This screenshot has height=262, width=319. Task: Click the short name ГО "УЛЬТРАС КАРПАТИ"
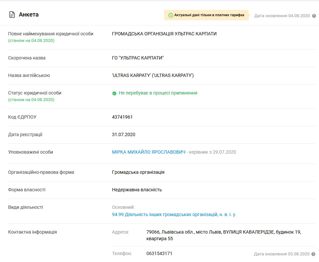point(138,58)
